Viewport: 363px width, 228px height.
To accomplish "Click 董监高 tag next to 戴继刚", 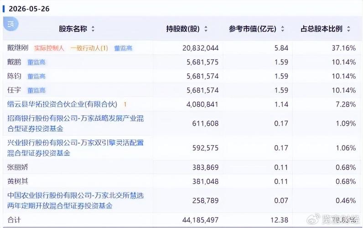I will click(123, 48).
